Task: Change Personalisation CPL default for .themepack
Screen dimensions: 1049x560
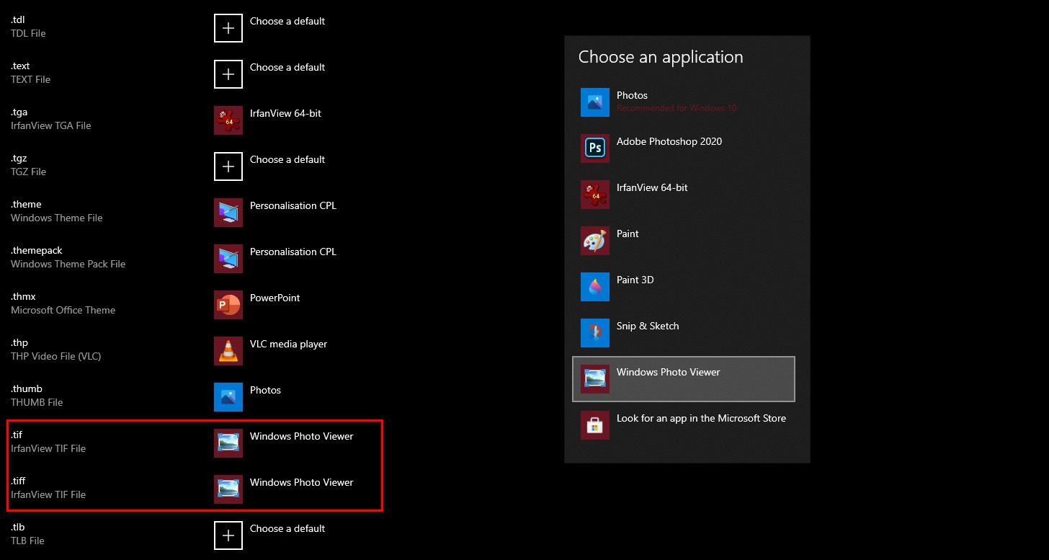Action: point(293,252)
